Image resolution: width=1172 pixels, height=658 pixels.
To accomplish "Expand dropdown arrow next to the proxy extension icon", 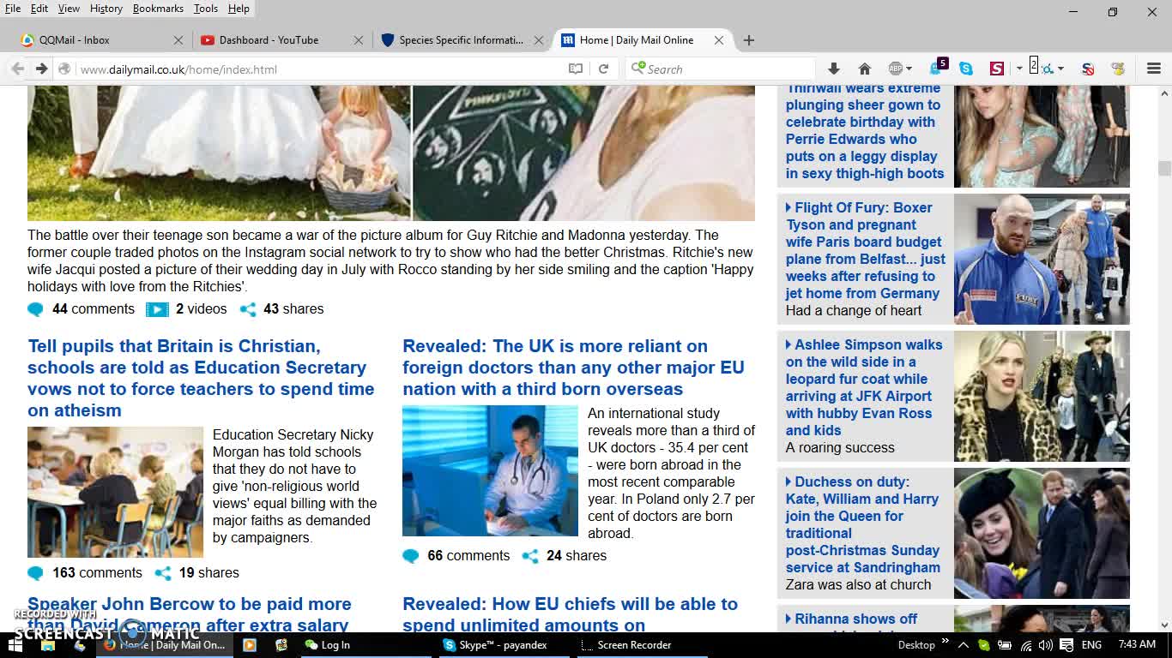I will (x=1061, y=69).
